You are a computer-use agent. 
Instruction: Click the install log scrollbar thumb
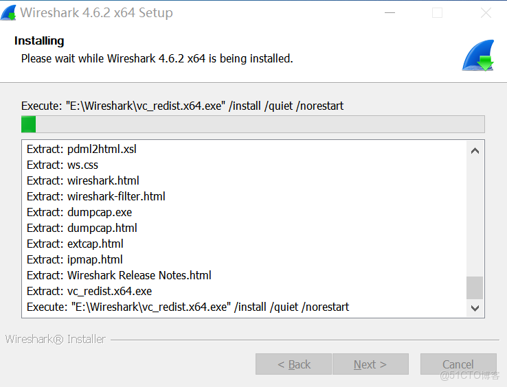(475, 288)
